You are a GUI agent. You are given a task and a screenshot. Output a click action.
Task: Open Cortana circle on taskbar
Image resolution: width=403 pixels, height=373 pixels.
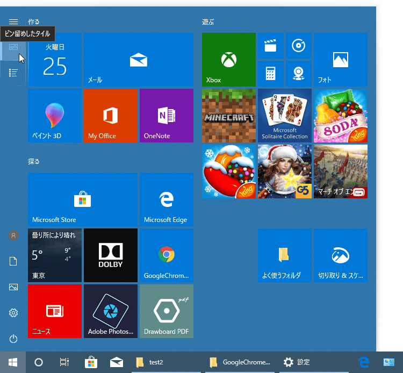pyautogui.click(x=39, y=362)
